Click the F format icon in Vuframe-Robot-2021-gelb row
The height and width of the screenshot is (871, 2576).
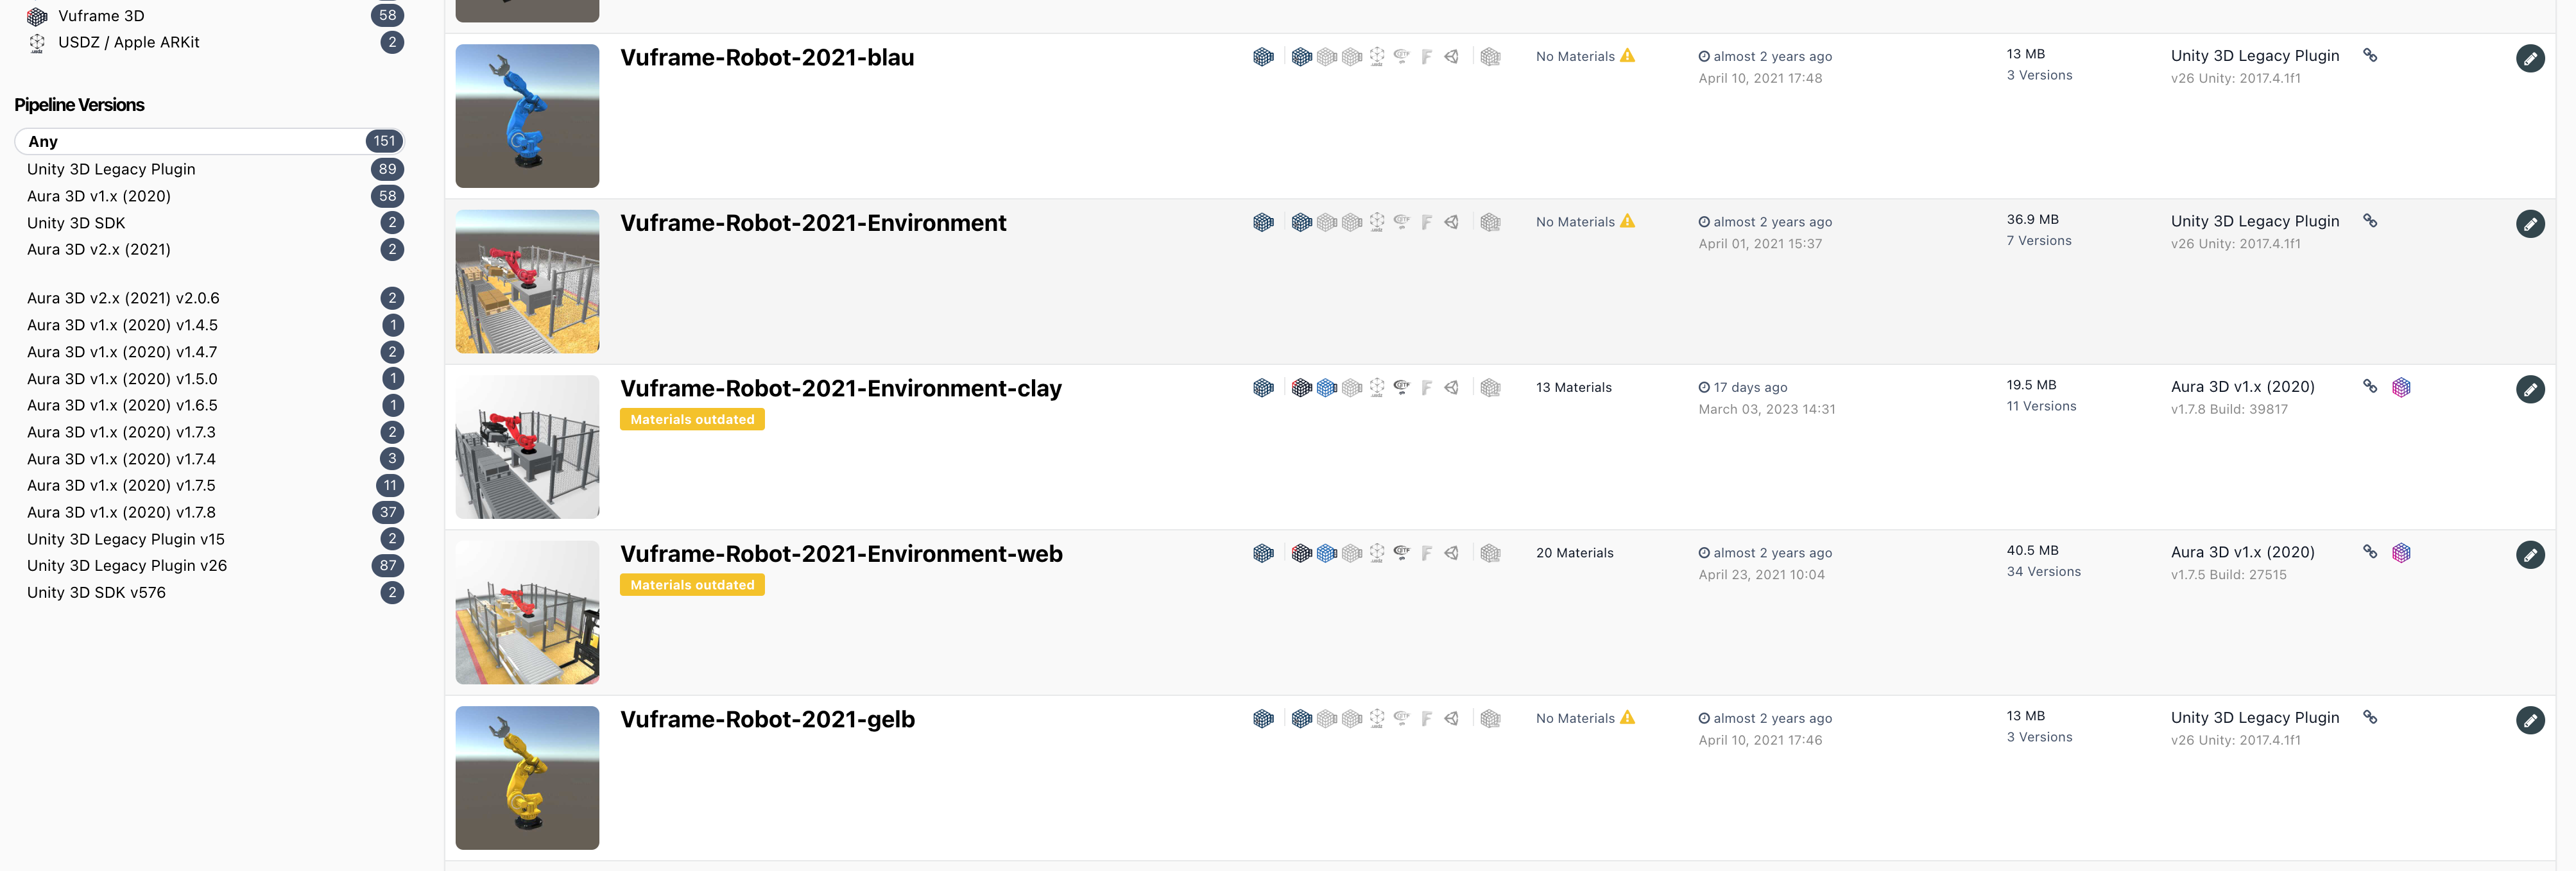pos(1427,719)
